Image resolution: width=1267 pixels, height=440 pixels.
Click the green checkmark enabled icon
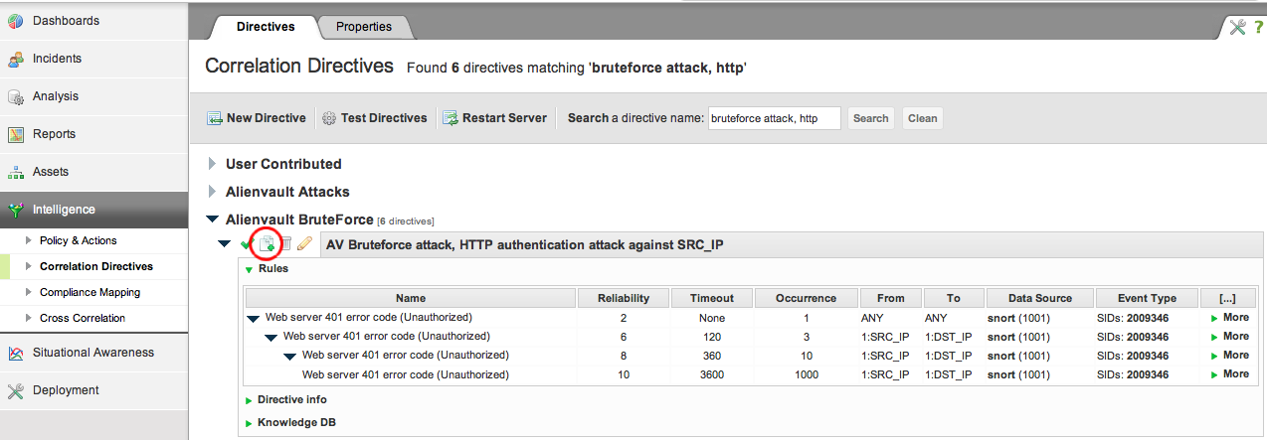coord(246,244)
